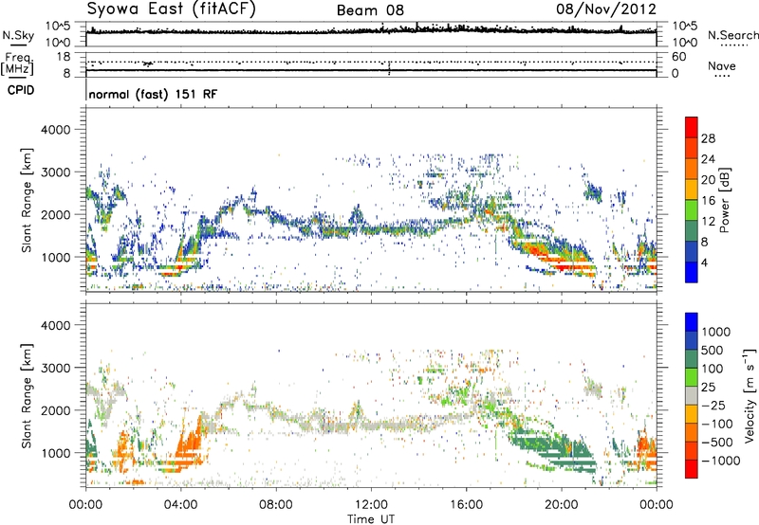The width and height of the screenshot is (759, 525).
Task: Click the 08:00 time tick label
Action: point(276,505)
